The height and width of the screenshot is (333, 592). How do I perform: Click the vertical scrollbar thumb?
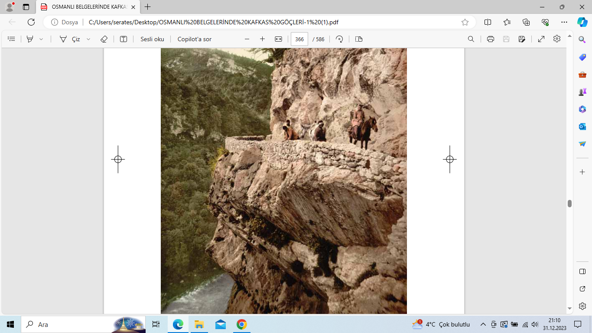[x=569, y=204]
